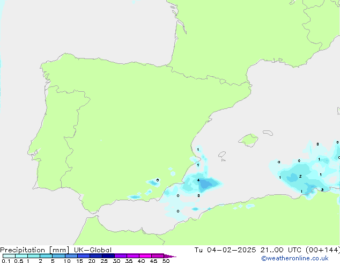Open the weatheronline.co.uk link
The width and height of the screenshot is (340, 263).
tap(295, 258)
